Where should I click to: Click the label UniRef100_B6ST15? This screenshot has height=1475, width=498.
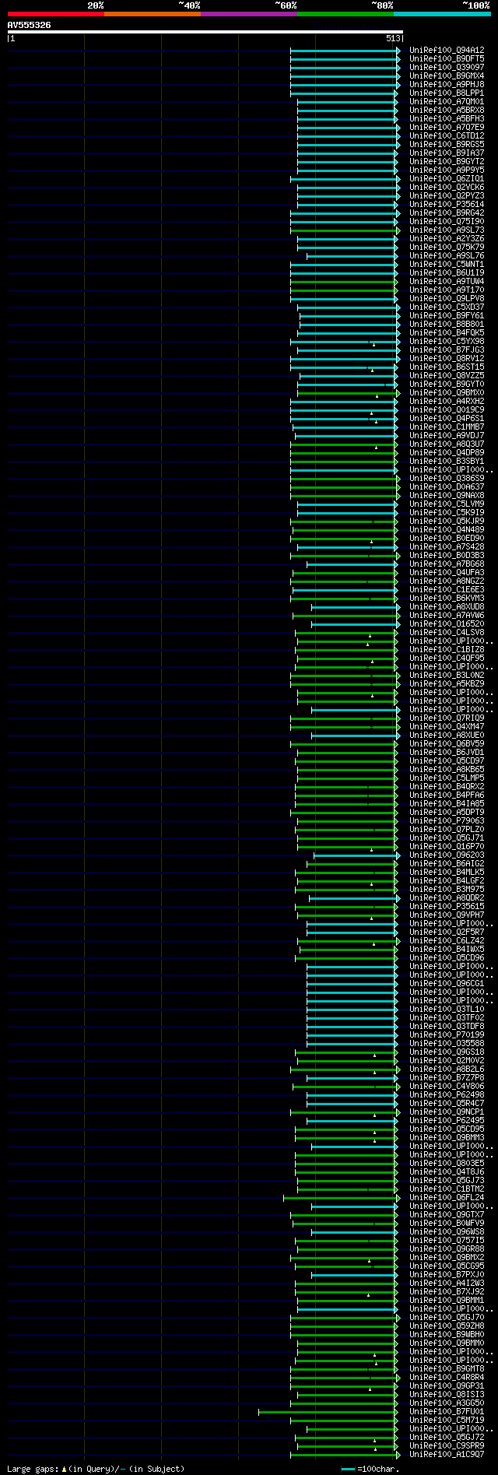click(447, 367)
